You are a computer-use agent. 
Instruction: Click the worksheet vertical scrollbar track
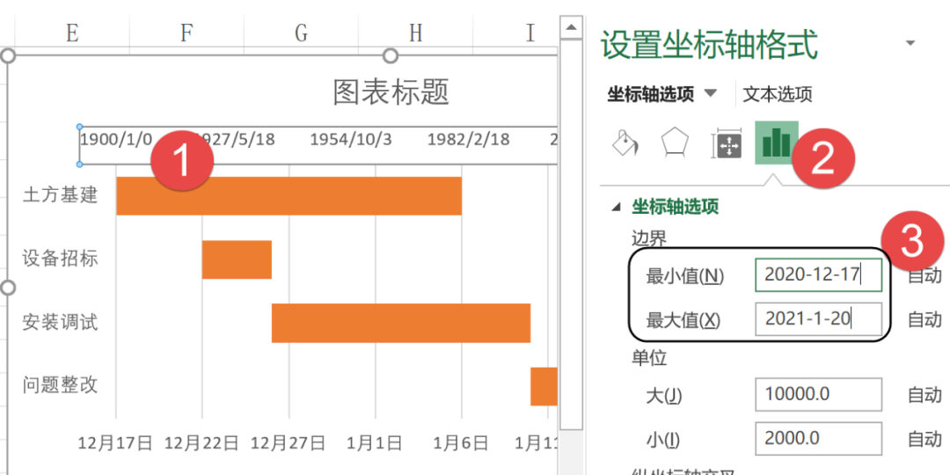coord(571,451)
